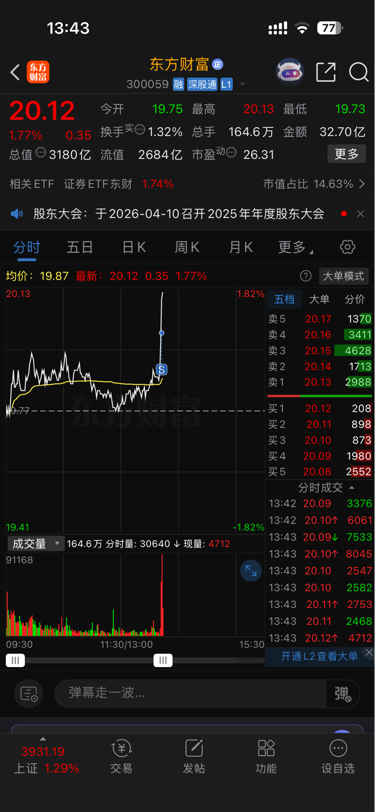Image resolution: width=375 pixels, height=812 pixels.
Task: Expand 市值占比 14.63% chevron
Action: point(362,184)
